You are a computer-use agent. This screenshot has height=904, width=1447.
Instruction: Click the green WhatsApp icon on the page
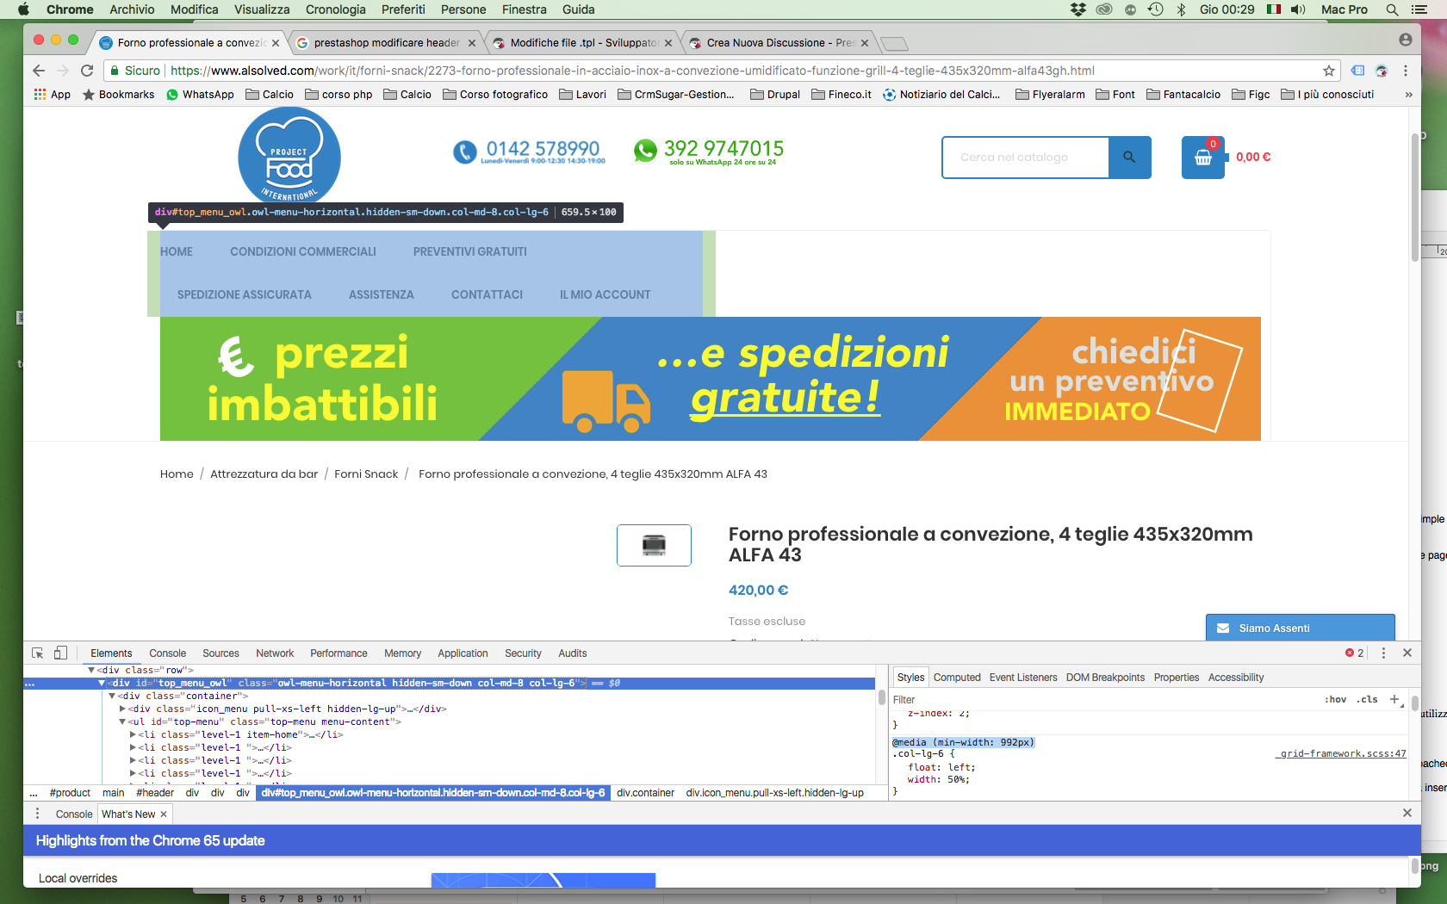[x=645, y=151]
